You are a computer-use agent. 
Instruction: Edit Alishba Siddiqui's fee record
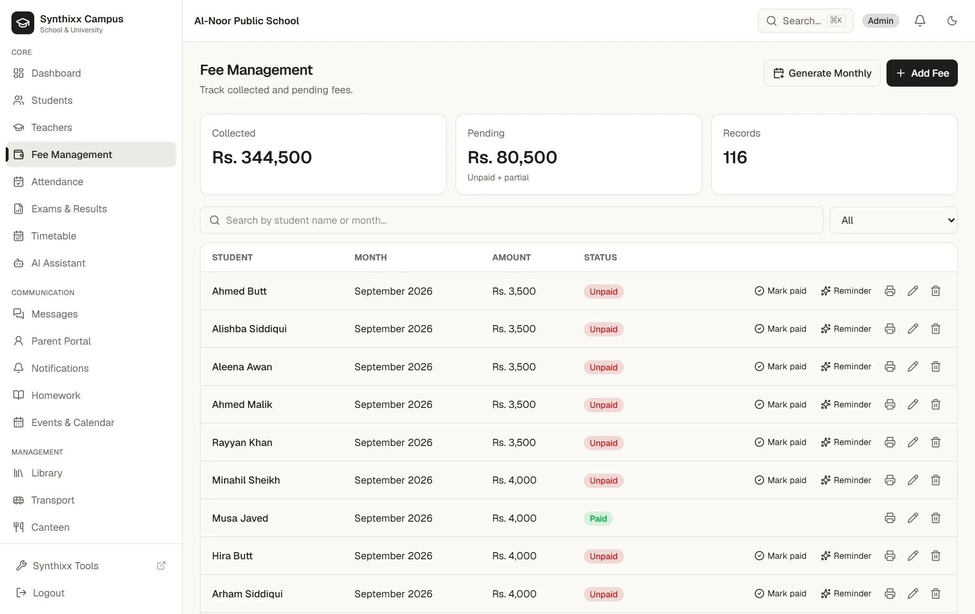(913, 329)
